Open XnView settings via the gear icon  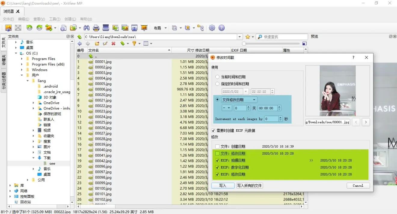212,28
